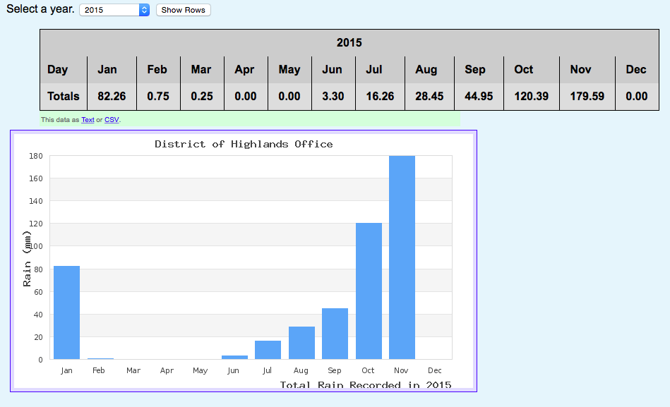Click the September total 44.95 cell
Viewport: 670px width, 407px height.
(x=479, y=97)
